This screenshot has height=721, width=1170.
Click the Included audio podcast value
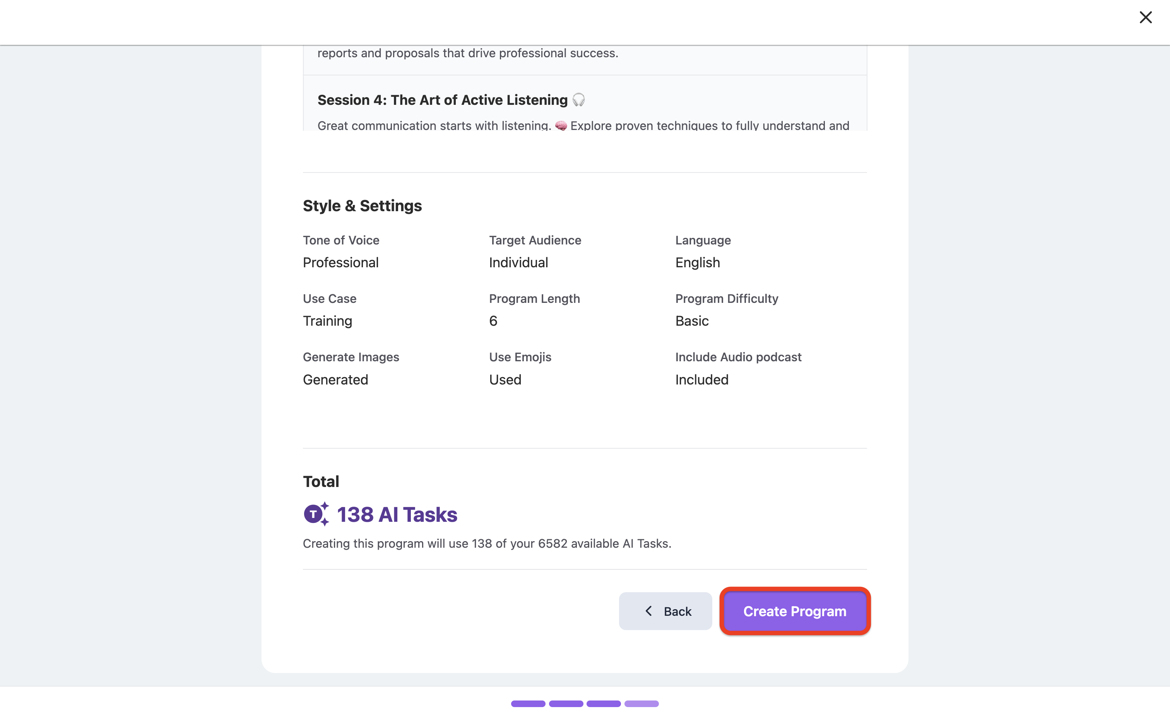701,379
